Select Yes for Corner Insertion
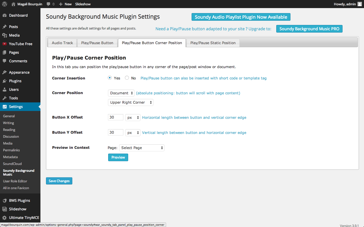 [110, 78]
